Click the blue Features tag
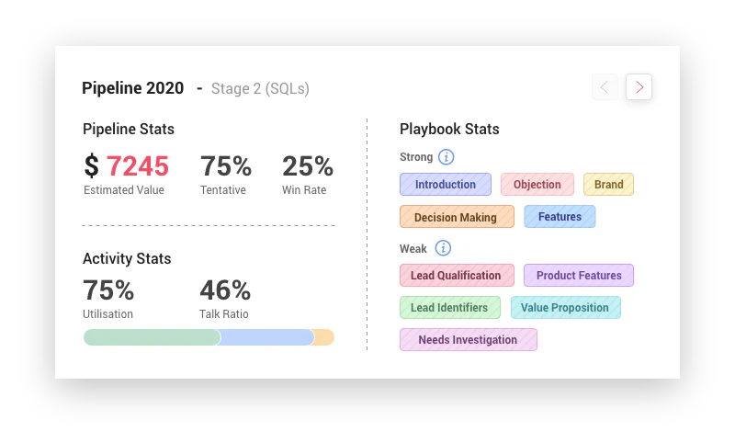 [x=560, y=217]
